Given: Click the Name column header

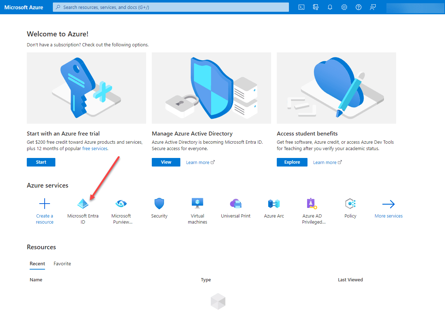Looking at the screenshot, I should pos(36,280).
